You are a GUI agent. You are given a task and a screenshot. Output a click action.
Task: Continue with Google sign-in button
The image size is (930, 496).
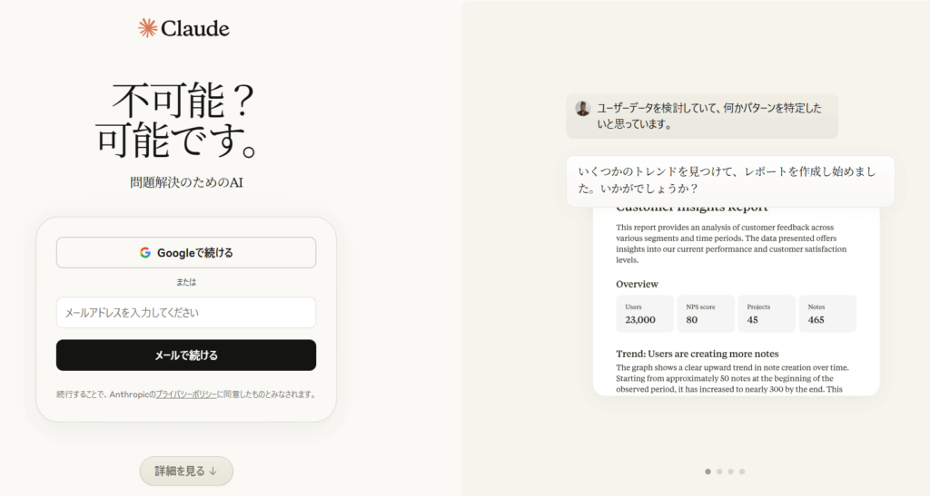(186, 253)
